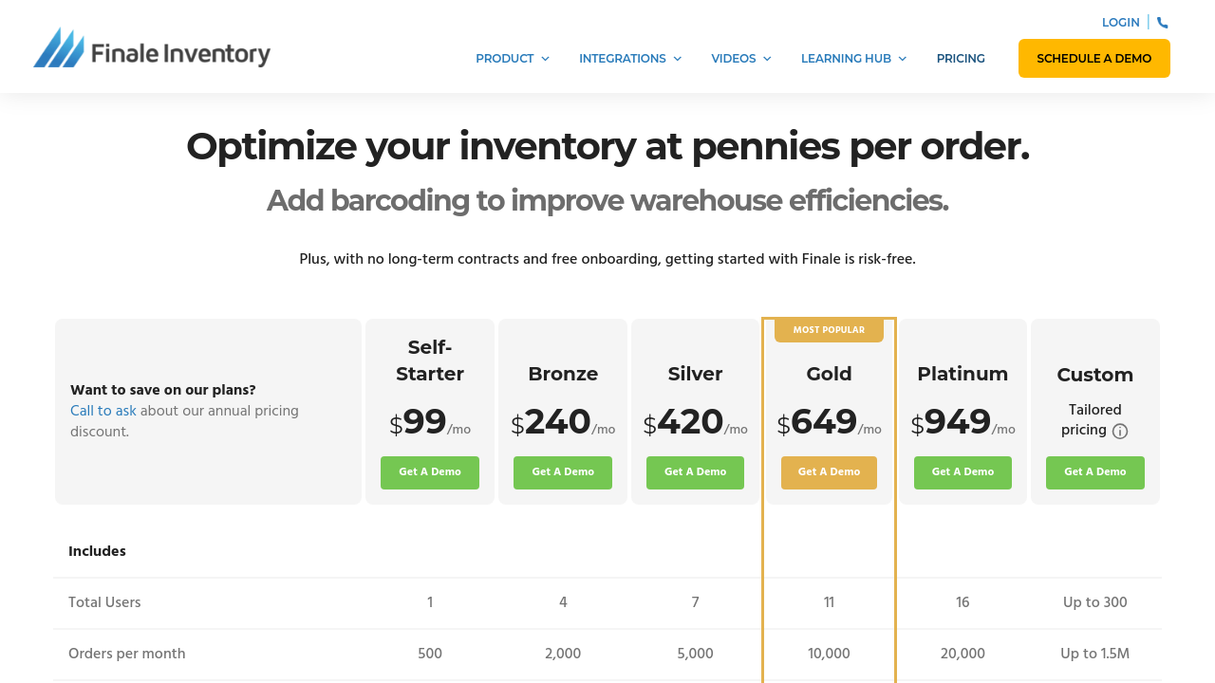Image resolution: width=1215 pixels, height=683 pixels.
Task: Click the info icon next to Tailored pricing
Action: click(x=1120, y=432)
